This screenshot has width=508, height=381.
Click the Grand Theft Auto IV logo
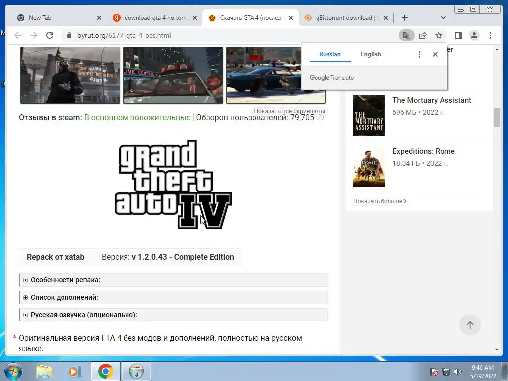click(173, 185)
